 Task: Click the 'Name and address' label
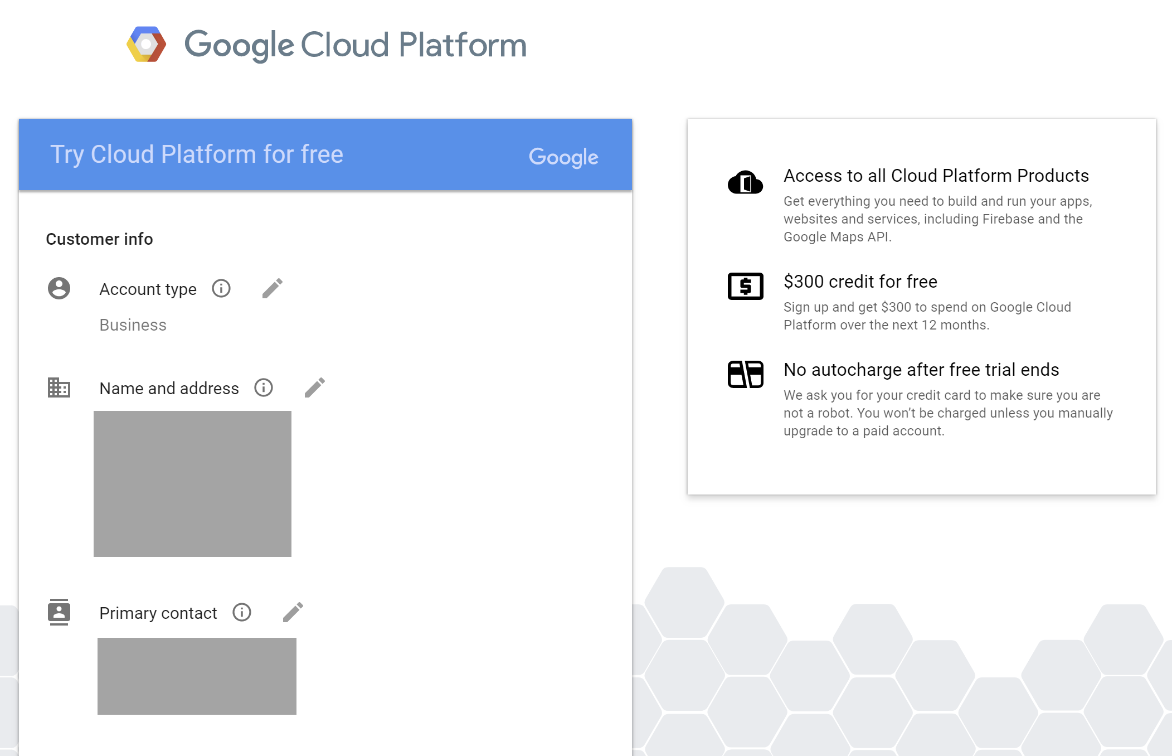click(169, 389)
